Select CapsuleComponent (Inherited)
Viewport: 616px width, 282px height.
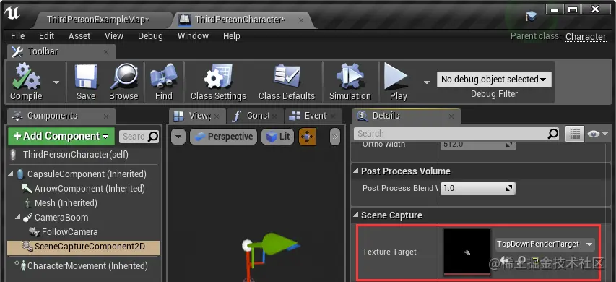tap(87, 174)
